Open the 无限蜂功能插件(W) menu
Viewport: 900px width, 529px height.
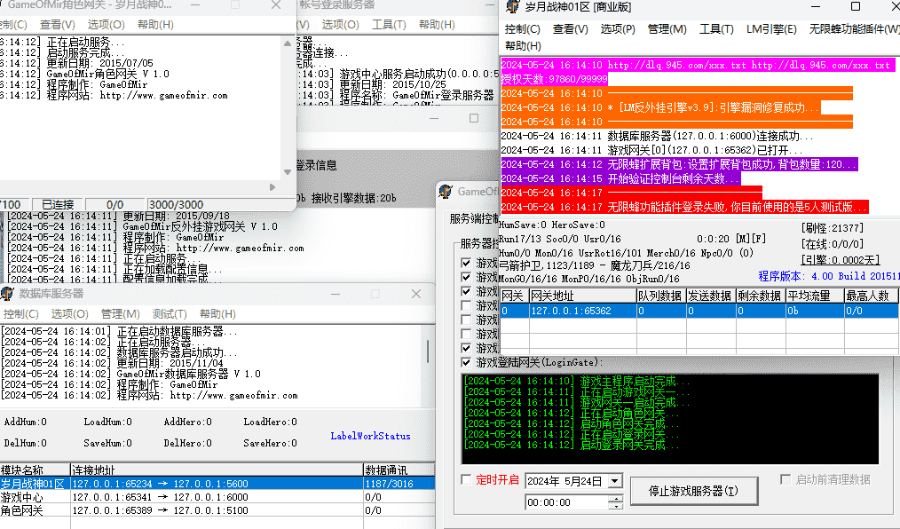click(854, 29)
